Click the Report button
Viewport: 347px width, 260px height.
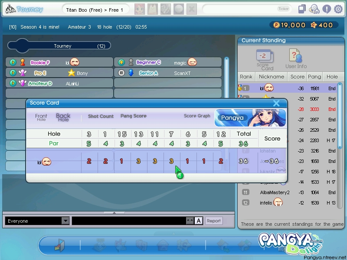click(x=213, y=221)
